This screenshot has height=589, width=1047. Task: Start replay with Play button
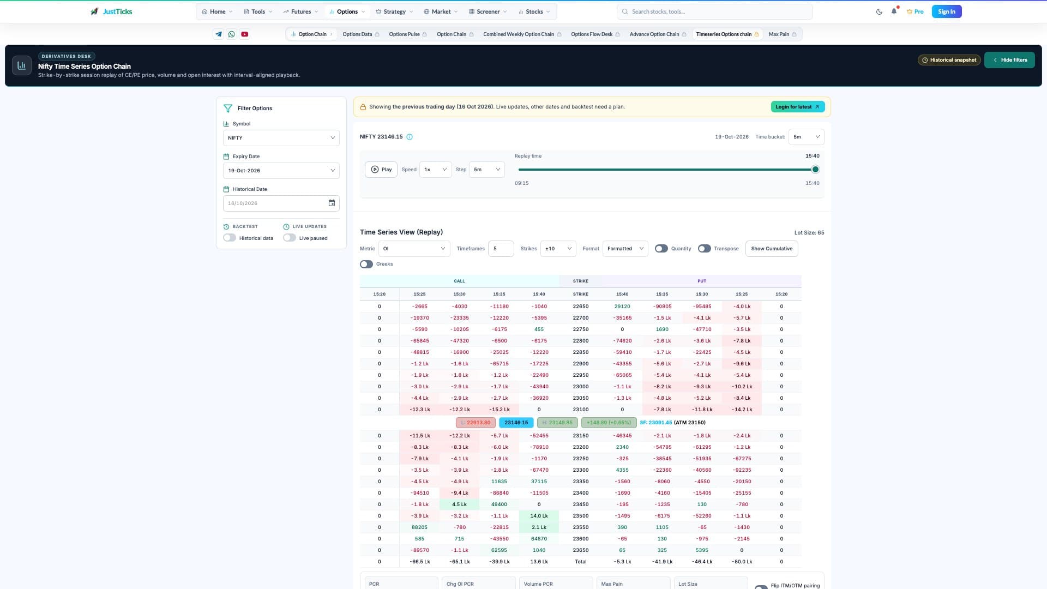pos(381,170)
